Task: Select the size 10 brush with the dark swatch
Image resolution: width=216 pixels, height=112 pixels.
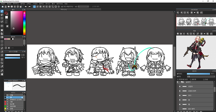Action: 13,99
